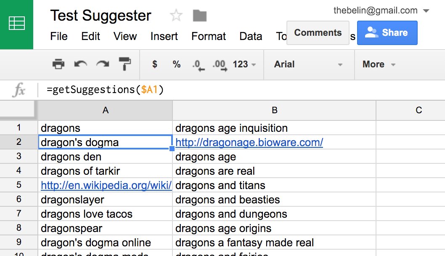The width and height of the screenshot is (445, 256).
Task: Click the fill handle of selected cell
Action: tap(172, 149)
